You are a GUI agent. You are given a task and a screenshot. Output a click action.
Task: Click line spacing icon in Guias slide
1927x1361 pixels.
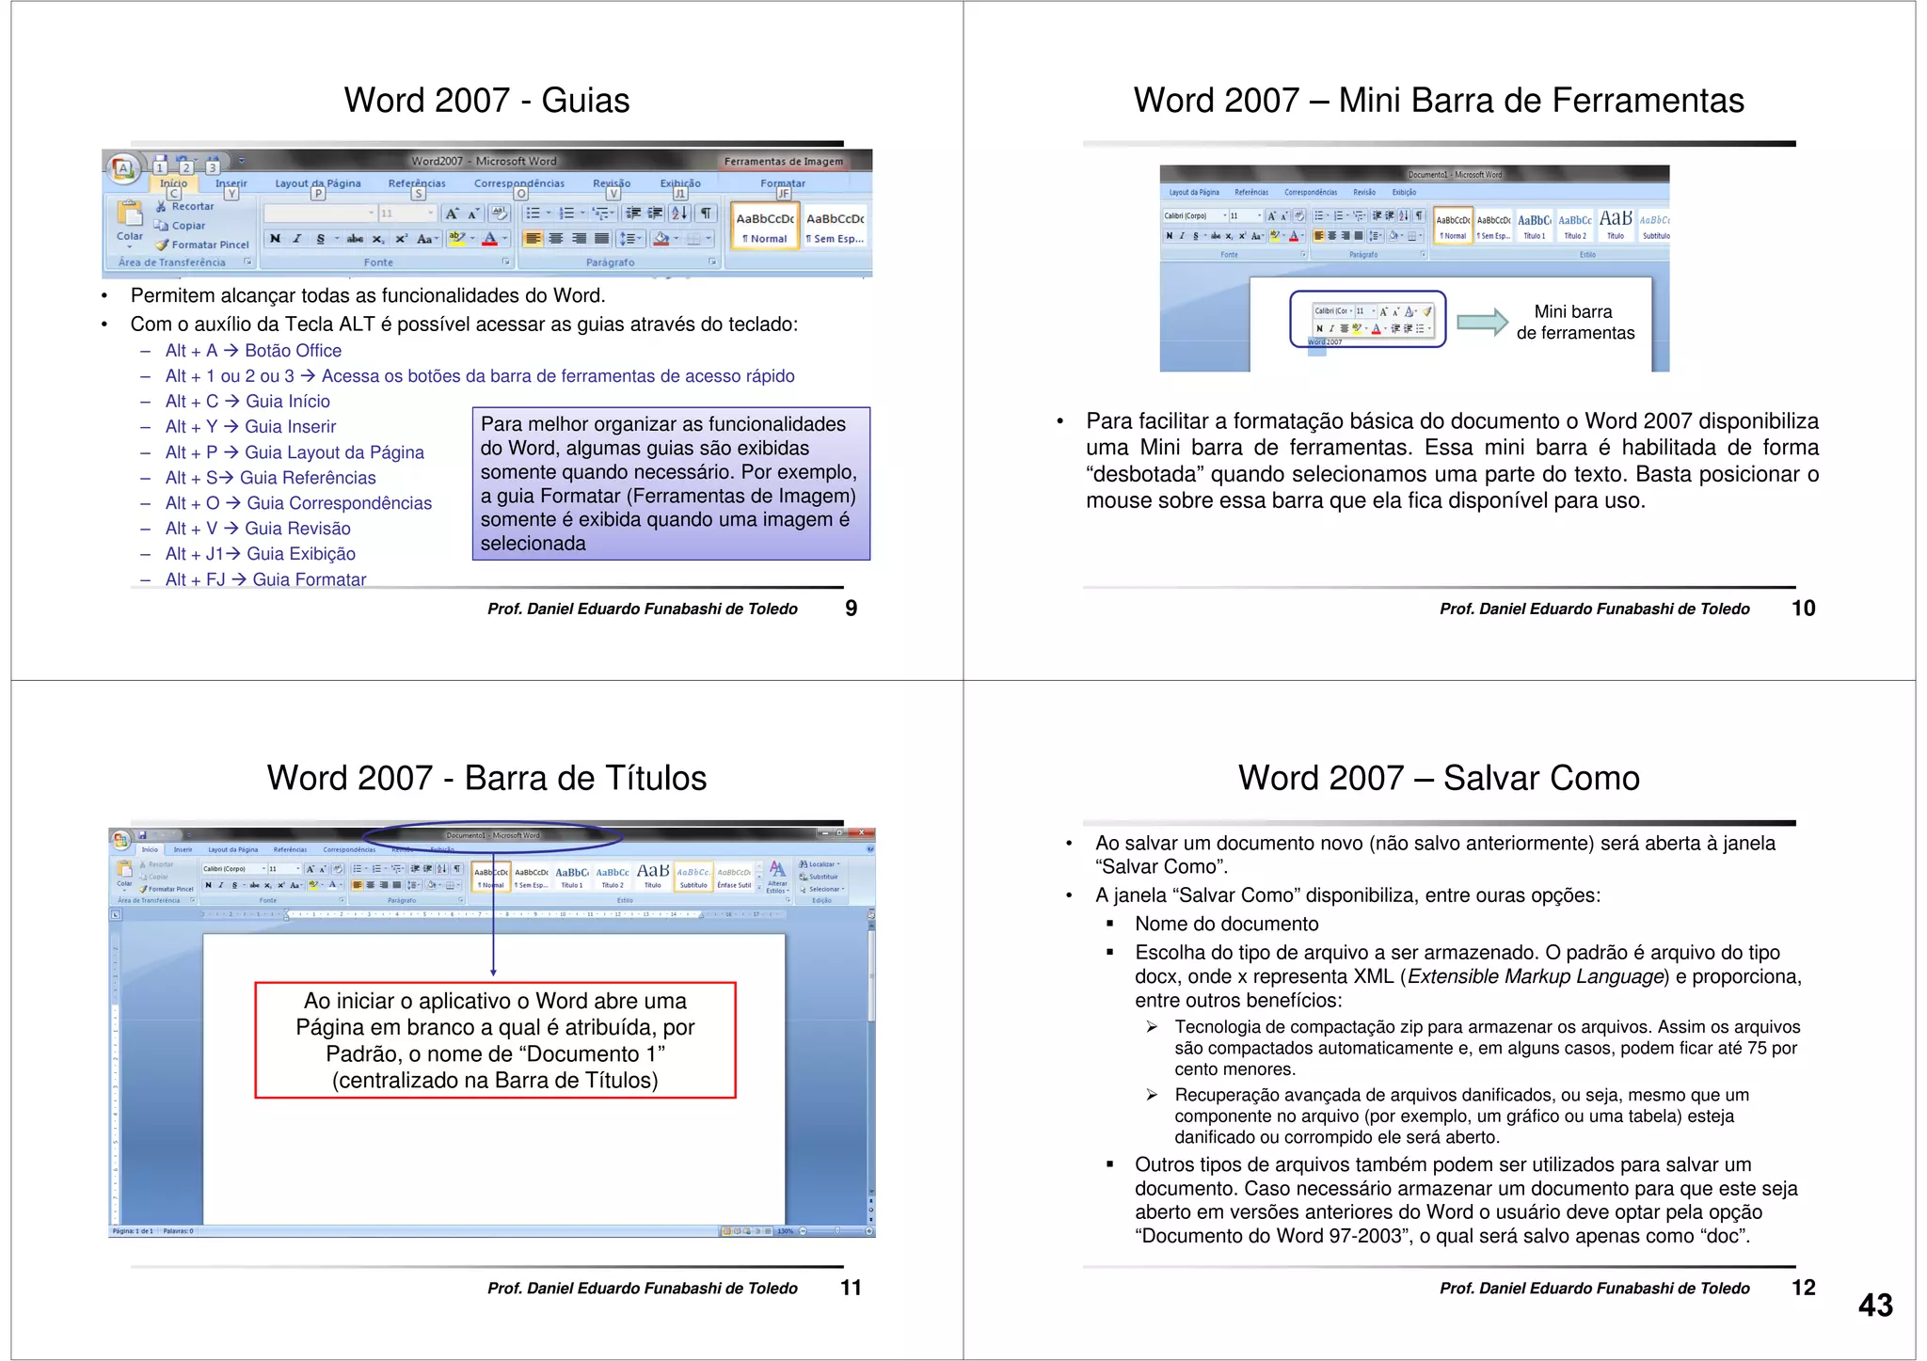630,239
